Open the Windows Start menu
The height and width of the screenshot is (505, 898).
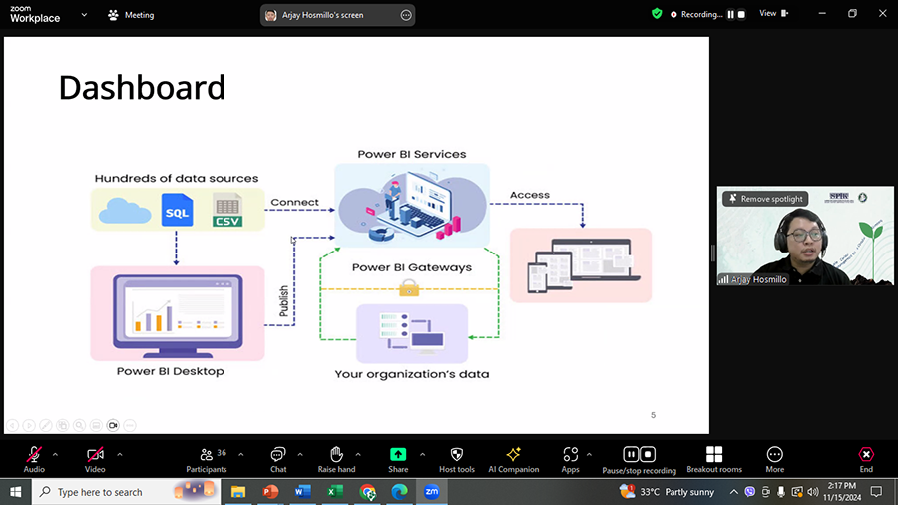15,492
